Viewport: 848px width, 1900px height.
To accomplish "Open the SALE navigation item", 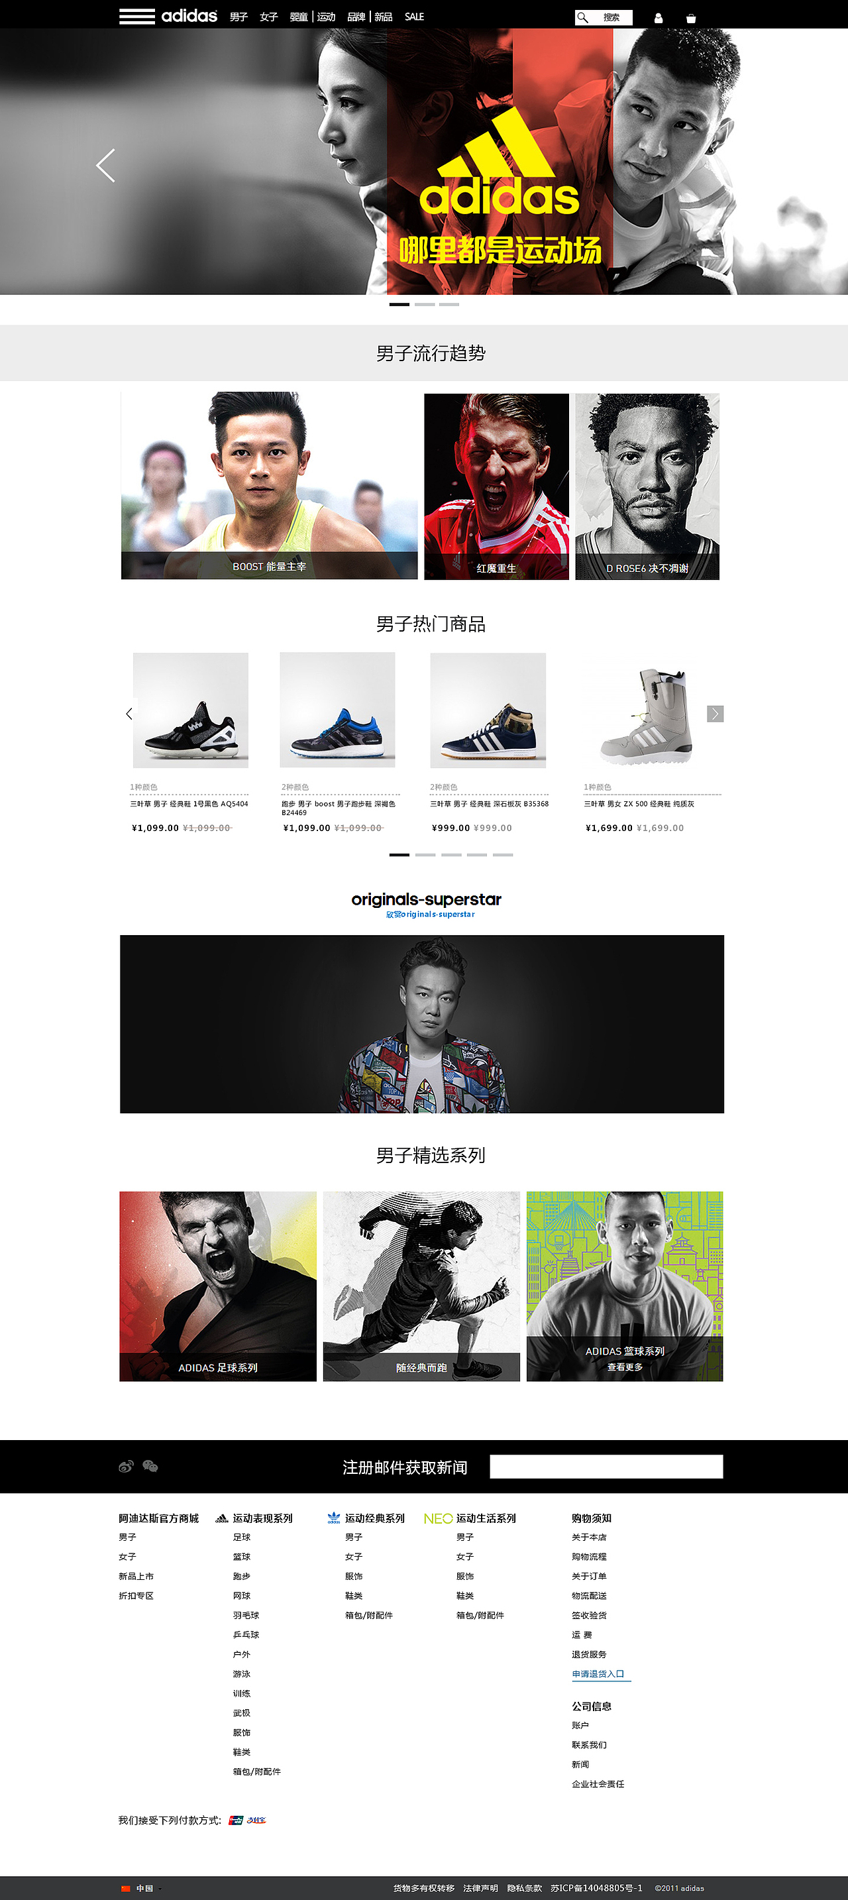I will (415, 17).
